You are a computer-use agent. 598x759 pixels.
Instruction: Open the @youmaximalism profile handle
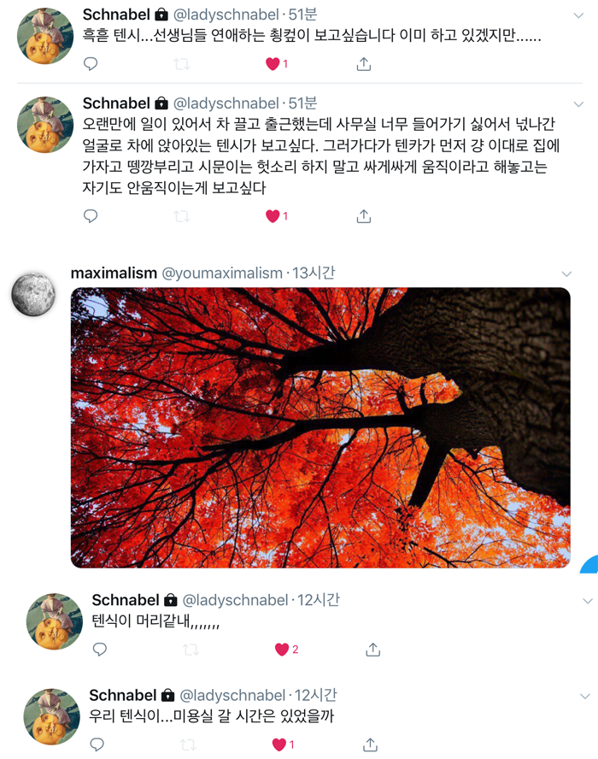[x=222, y=273]
